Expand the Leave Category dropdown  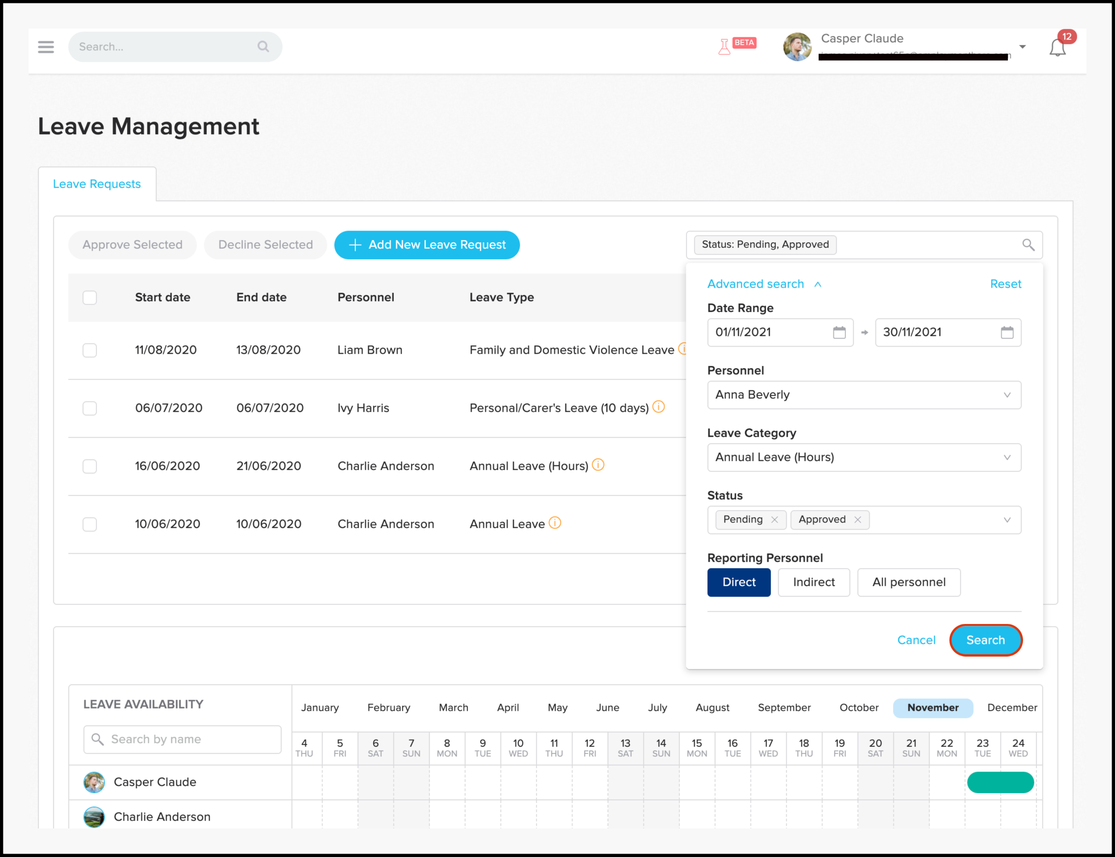pyautogui.click(x=864, y=457)
